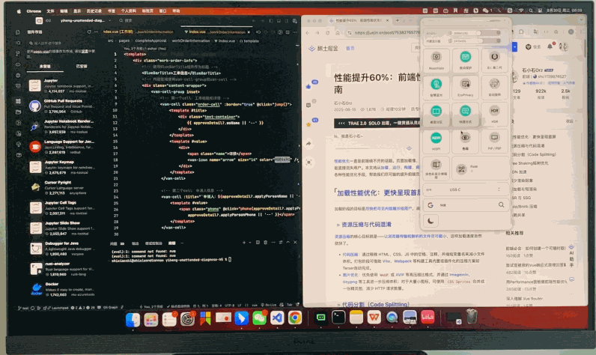Open WeChat from the Dock
This screenshot has width=596, height=355.
coord(259,318)
